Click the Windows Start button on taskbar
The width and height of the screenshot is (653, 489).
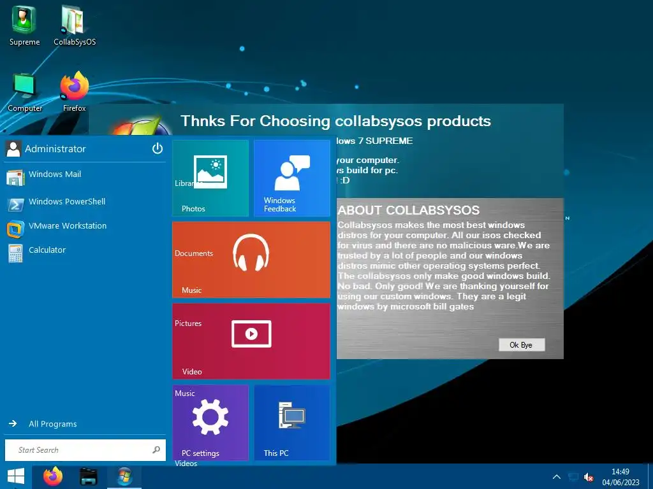[16, 476]
